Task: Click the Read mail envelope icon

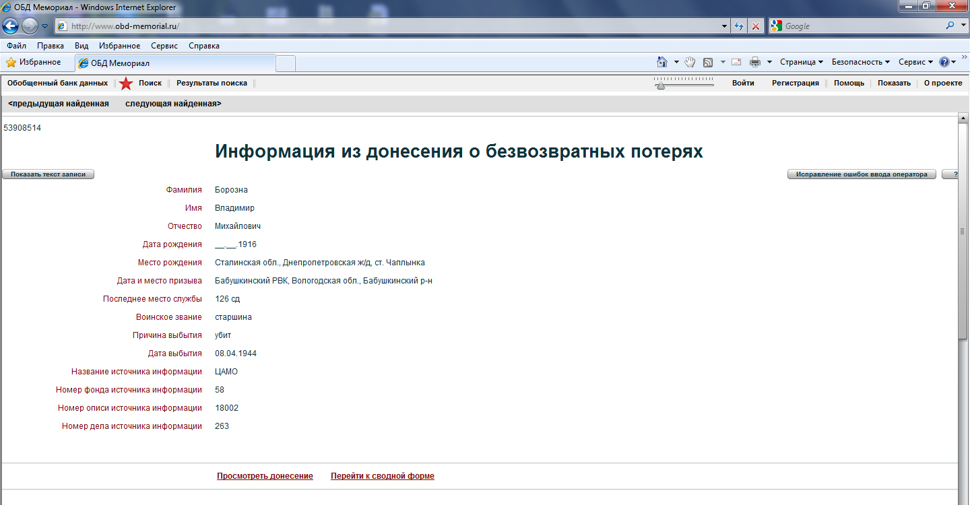Action: point(736,62)
